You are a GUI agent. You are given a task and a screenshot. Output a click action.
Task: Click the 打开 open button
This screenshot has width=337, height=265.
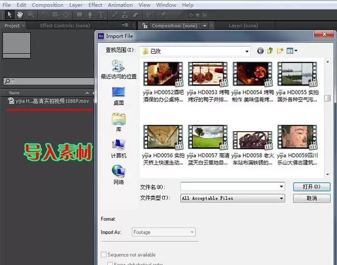[x=311, y=187]
